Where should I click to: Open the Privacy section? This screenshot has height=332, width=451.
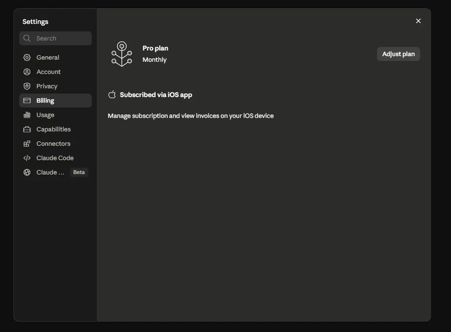[56, 86]
